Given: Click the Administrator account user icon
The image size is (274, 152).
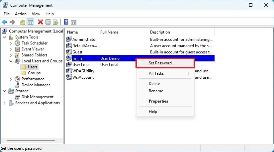Looking at the screenshot, I should click(69, 39).
